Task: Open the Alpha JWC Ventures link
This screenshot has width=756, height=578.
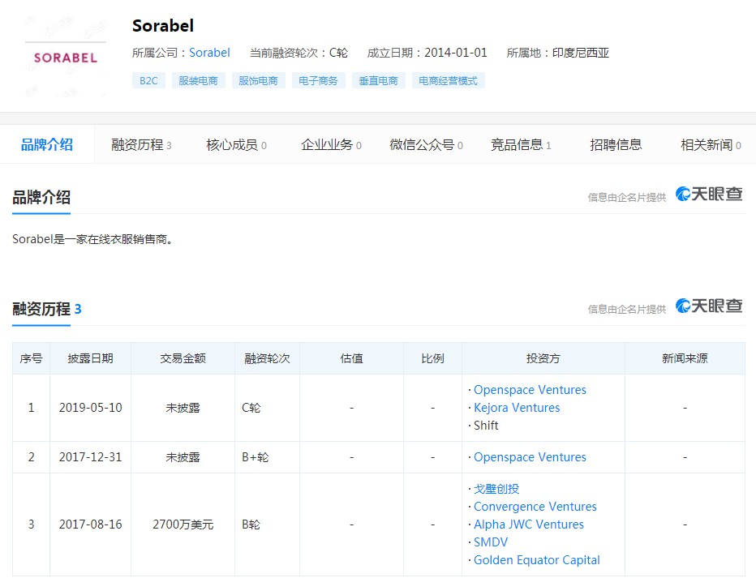Action: pos(528,524)
